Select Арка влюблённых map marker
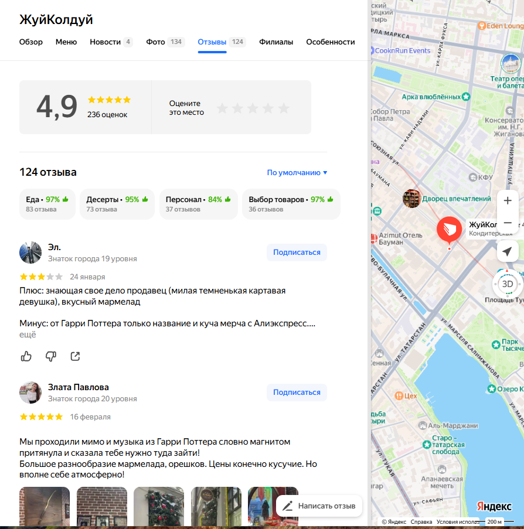This screenshot has height=529, width=524. [x=466, y=97]
